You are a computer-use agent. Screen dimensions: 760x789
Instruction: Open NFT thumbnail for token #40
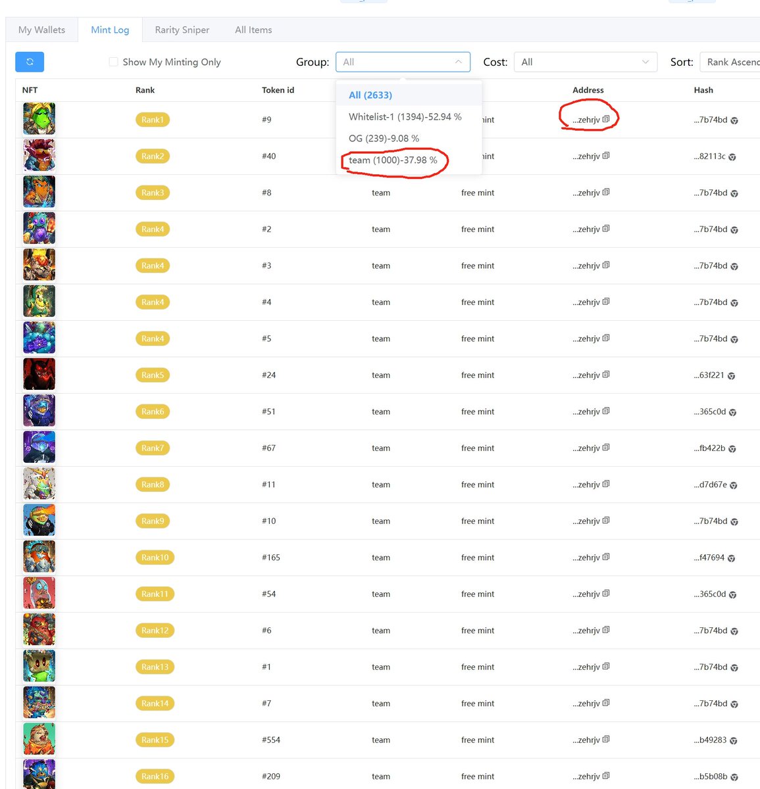tap(39, 155)
